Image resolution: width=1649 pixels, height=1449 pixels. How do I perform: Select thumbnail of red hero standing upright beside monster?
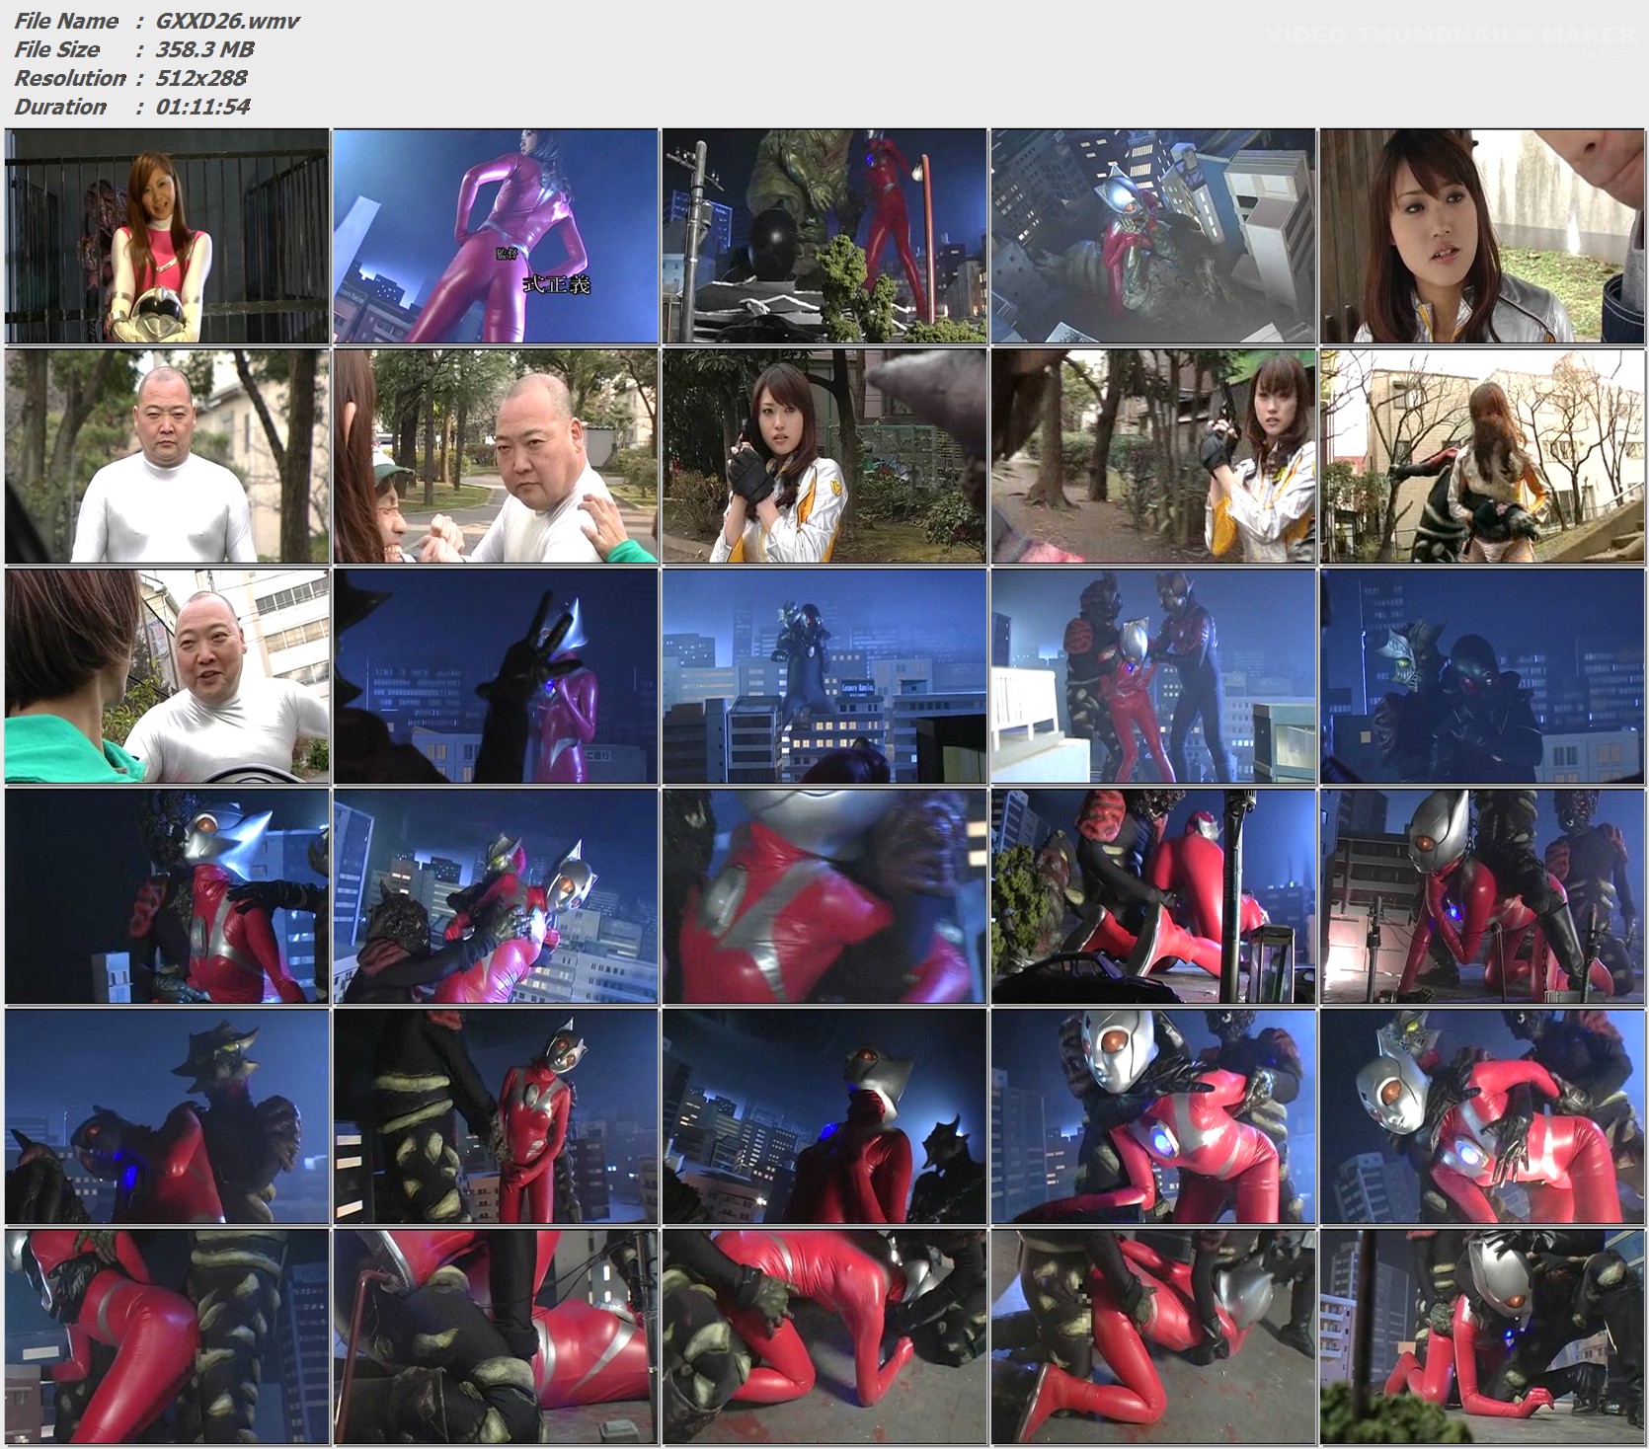coord(496,1116)
